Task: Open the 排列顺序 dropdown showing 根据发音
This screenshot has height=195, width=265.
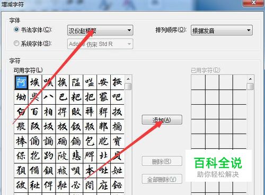Action: (x=222, y=30)
